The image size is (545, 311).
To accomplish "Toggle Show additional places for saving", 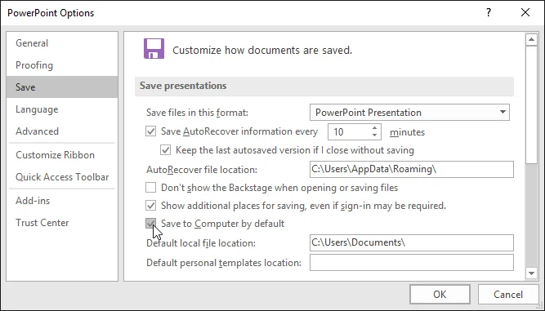I will 150,206.
